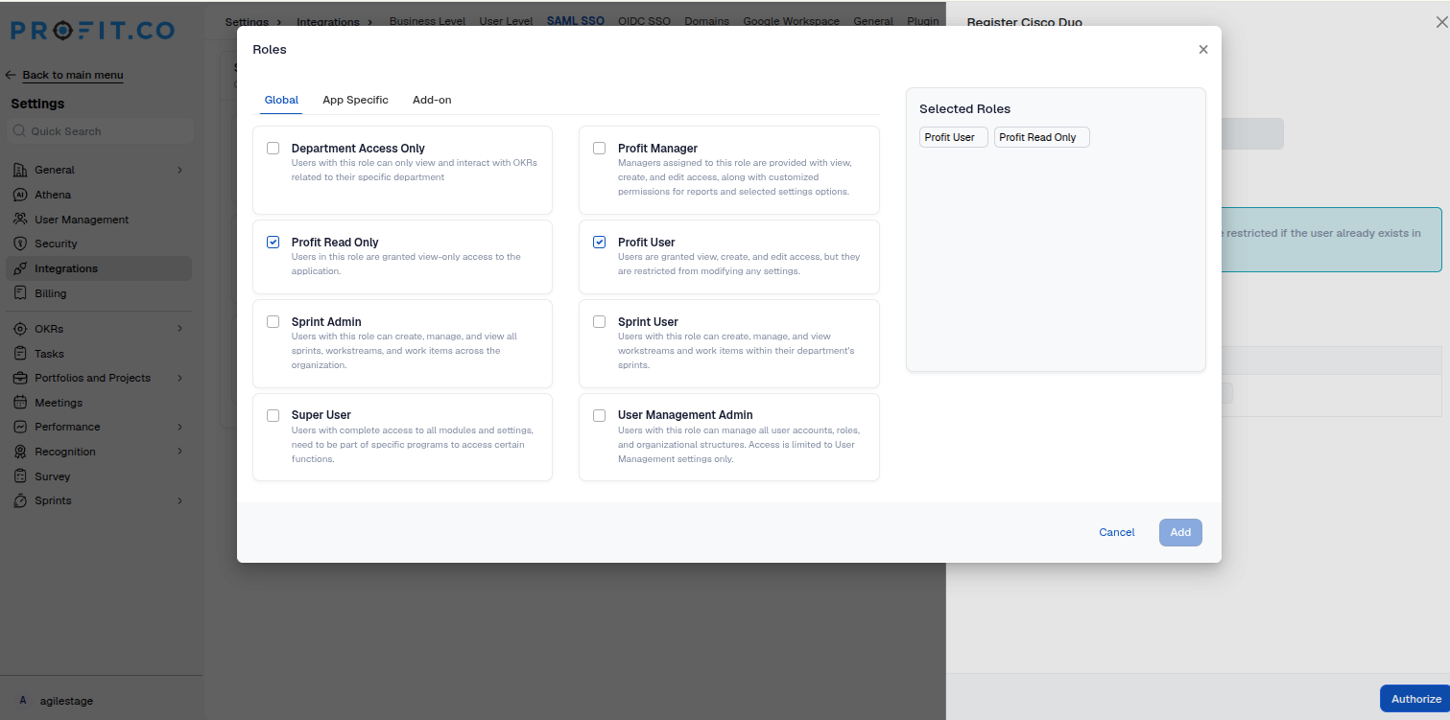Click the Athena AI icon in sidebar
The height and width of the screenshot is (720, 1450).
(x=20, y=195)
